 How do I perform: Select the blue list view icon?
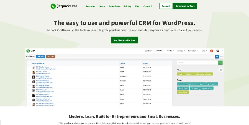[217, 57]
